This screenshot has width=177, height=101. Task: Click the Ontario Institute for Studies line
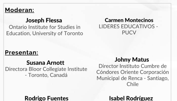click(x=45, y=27)
